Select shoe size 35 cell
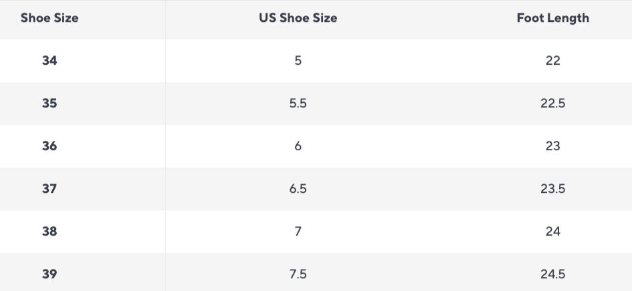This screenshot has height=291, width=632. 49,103
